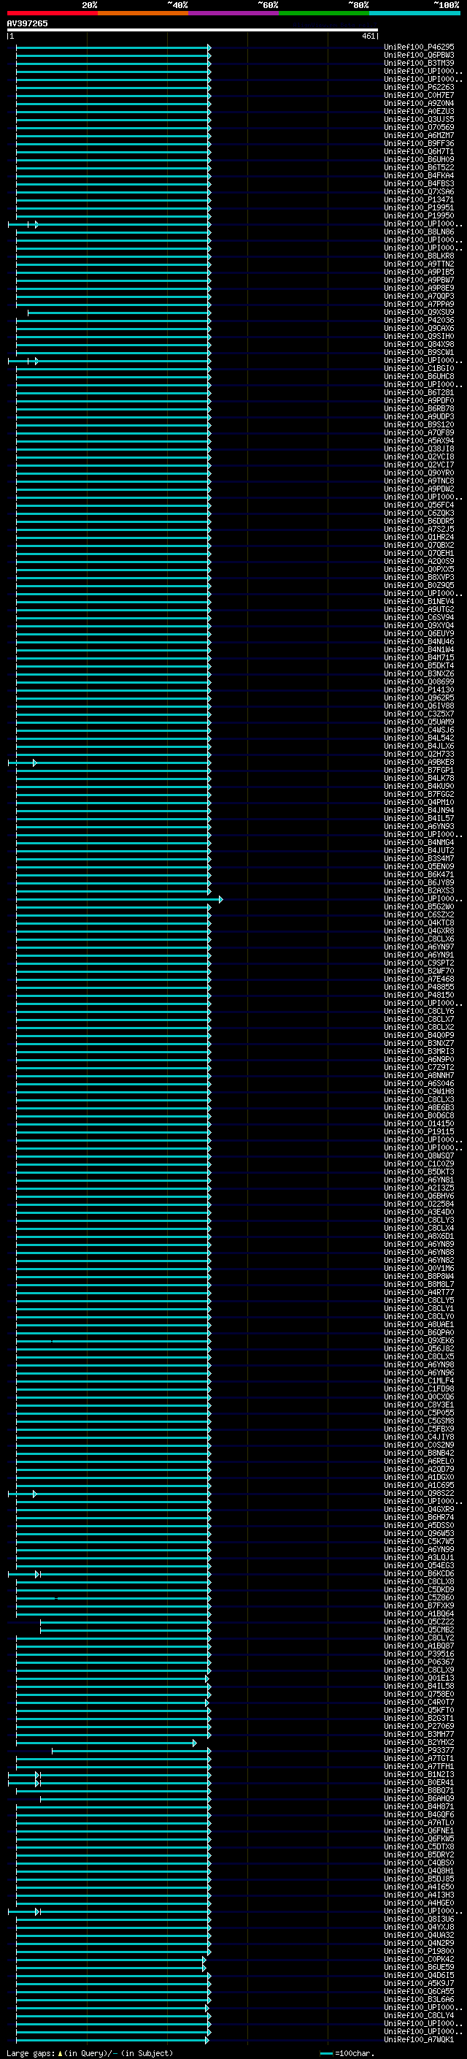Open hit UniRef100_C0H7E7
The height and width of the screenshot is (2059, 467).
tap(419, 95)
